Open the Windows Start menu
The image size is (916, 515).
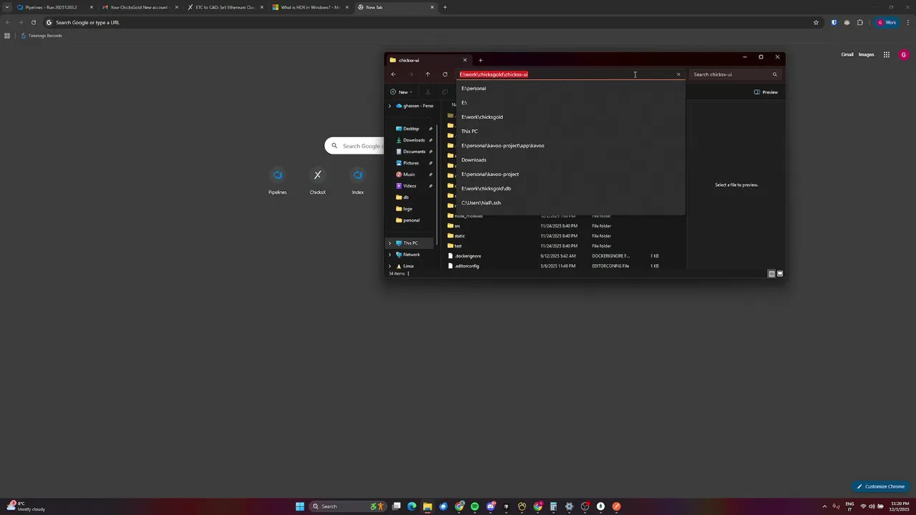point(300,506)
